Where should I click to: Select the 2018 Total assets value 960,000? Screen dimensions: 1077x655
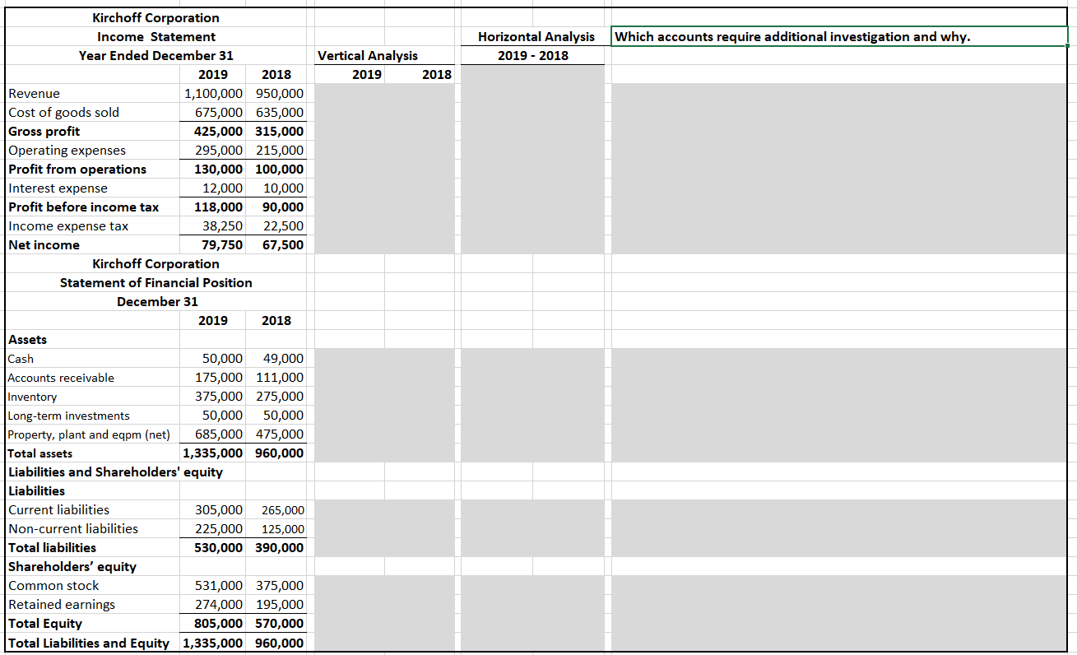point(279,453)
